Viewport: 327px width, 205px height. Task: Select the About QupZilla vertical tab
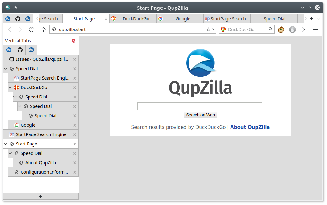(45, 163)
